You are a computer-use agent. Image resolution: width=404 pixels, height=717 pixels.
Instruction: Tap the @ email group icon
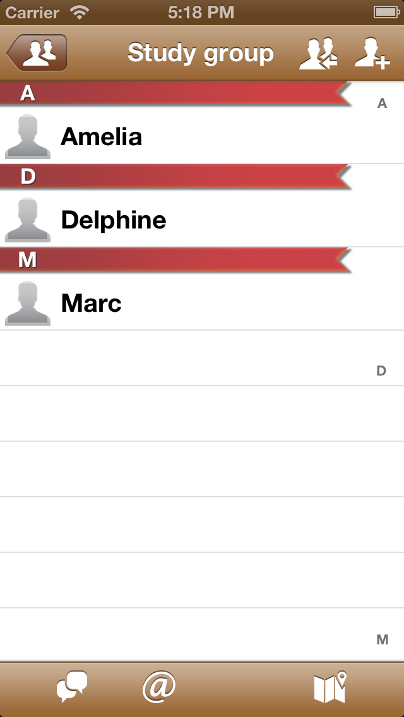tap(158, 687)
